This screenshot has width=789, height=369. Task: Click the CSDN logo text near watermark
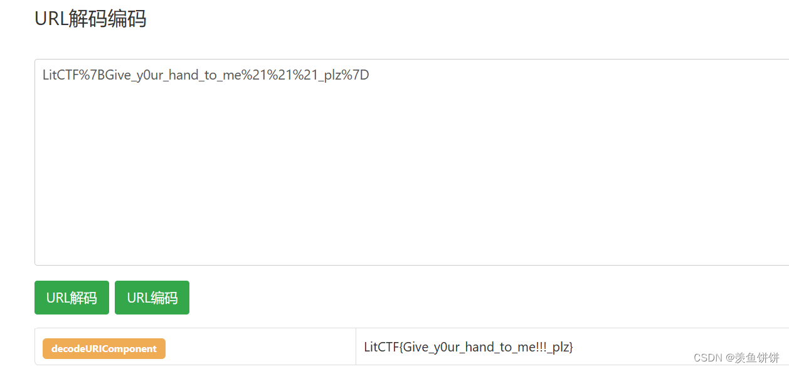[x=707, y=358]
